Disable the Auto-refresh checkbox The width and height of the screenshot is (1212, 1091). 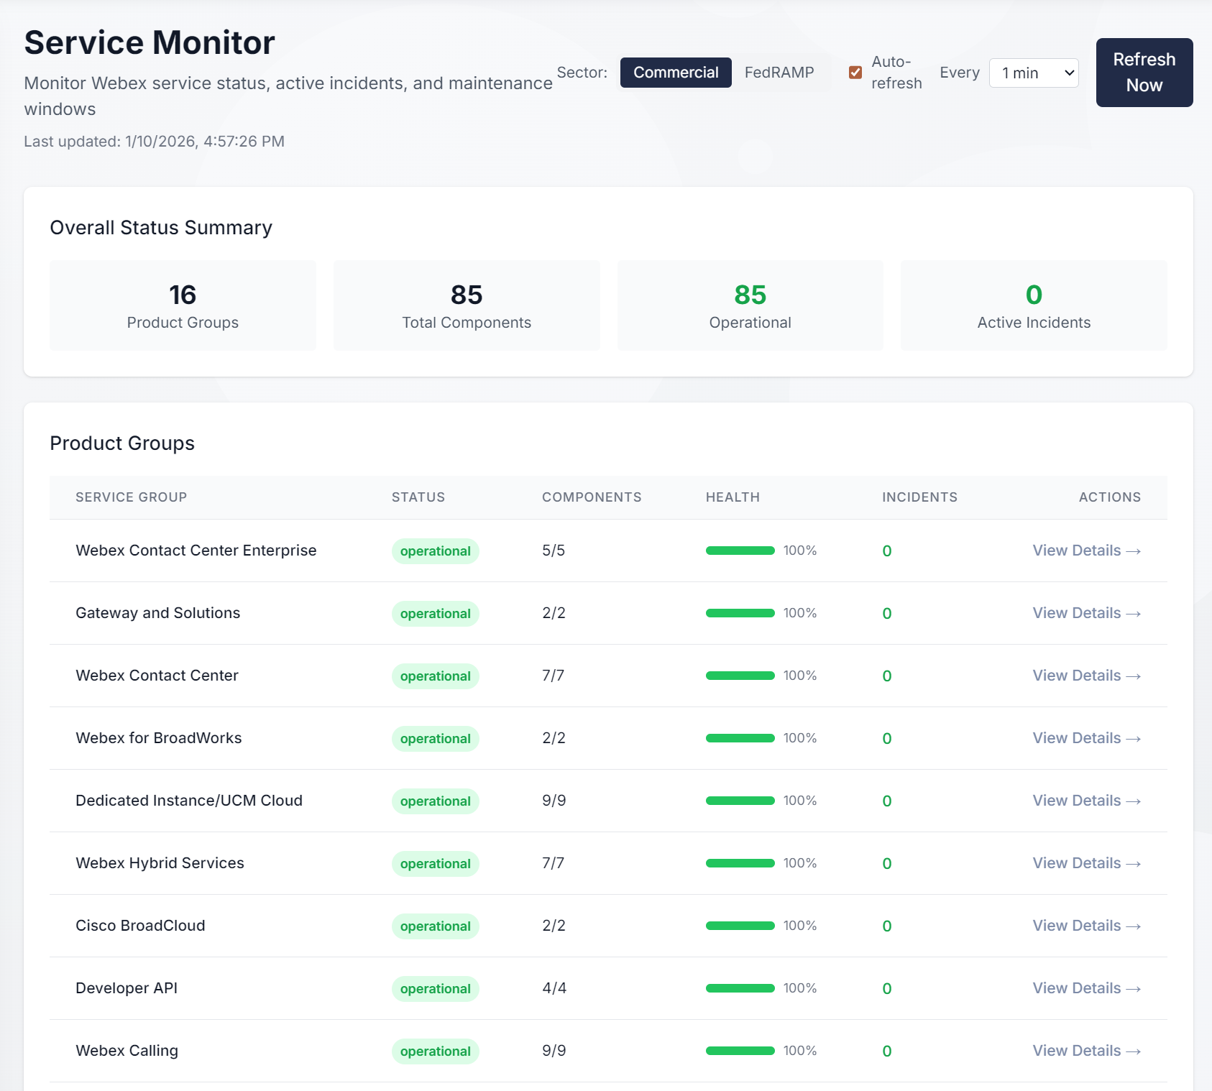(855, 72)
